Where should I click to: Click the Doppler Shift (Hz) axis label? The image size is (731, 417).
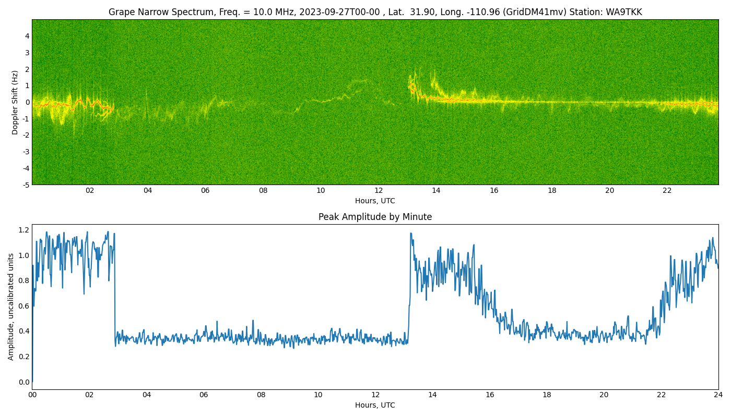pos(15,102)
